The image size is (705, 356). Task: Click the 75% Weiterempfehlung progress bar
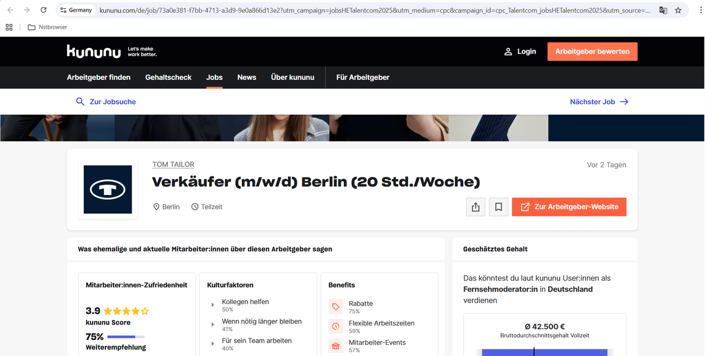(x=126, y=337)
